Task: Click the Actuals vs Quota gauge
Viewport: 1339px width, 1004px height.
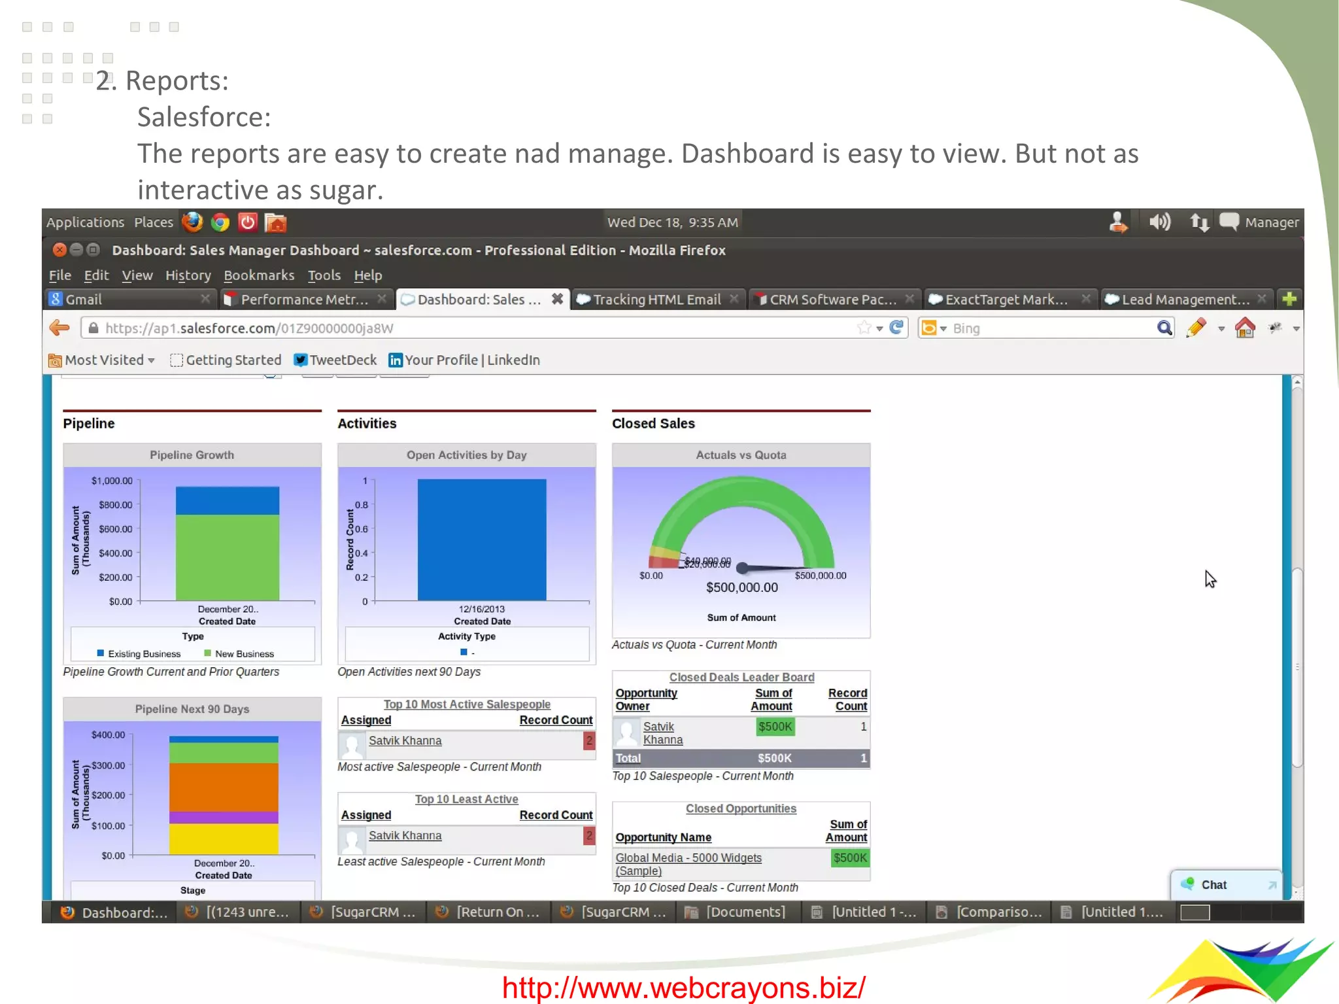Action: pyautogui.click(x=741, y=540)
